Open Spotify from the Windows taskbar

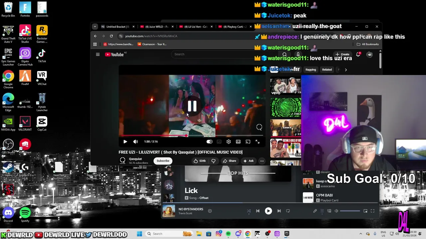tap(228, 234)
